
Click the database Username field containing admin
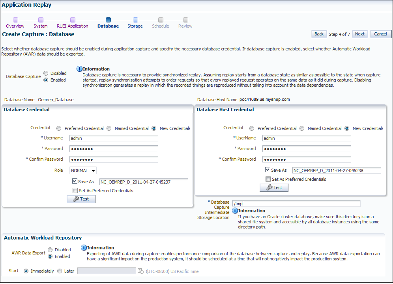pyautogui.click(x=114, y=138)
